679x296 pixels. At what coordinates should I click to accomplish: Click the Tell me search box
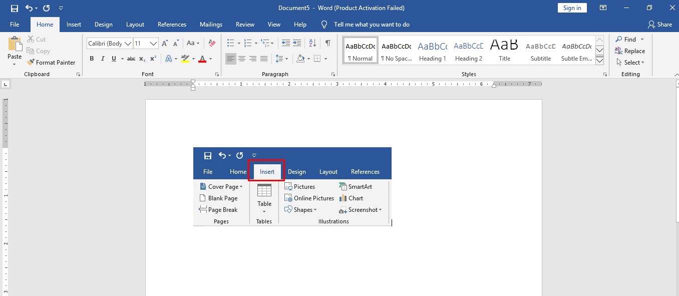[371, 25]
